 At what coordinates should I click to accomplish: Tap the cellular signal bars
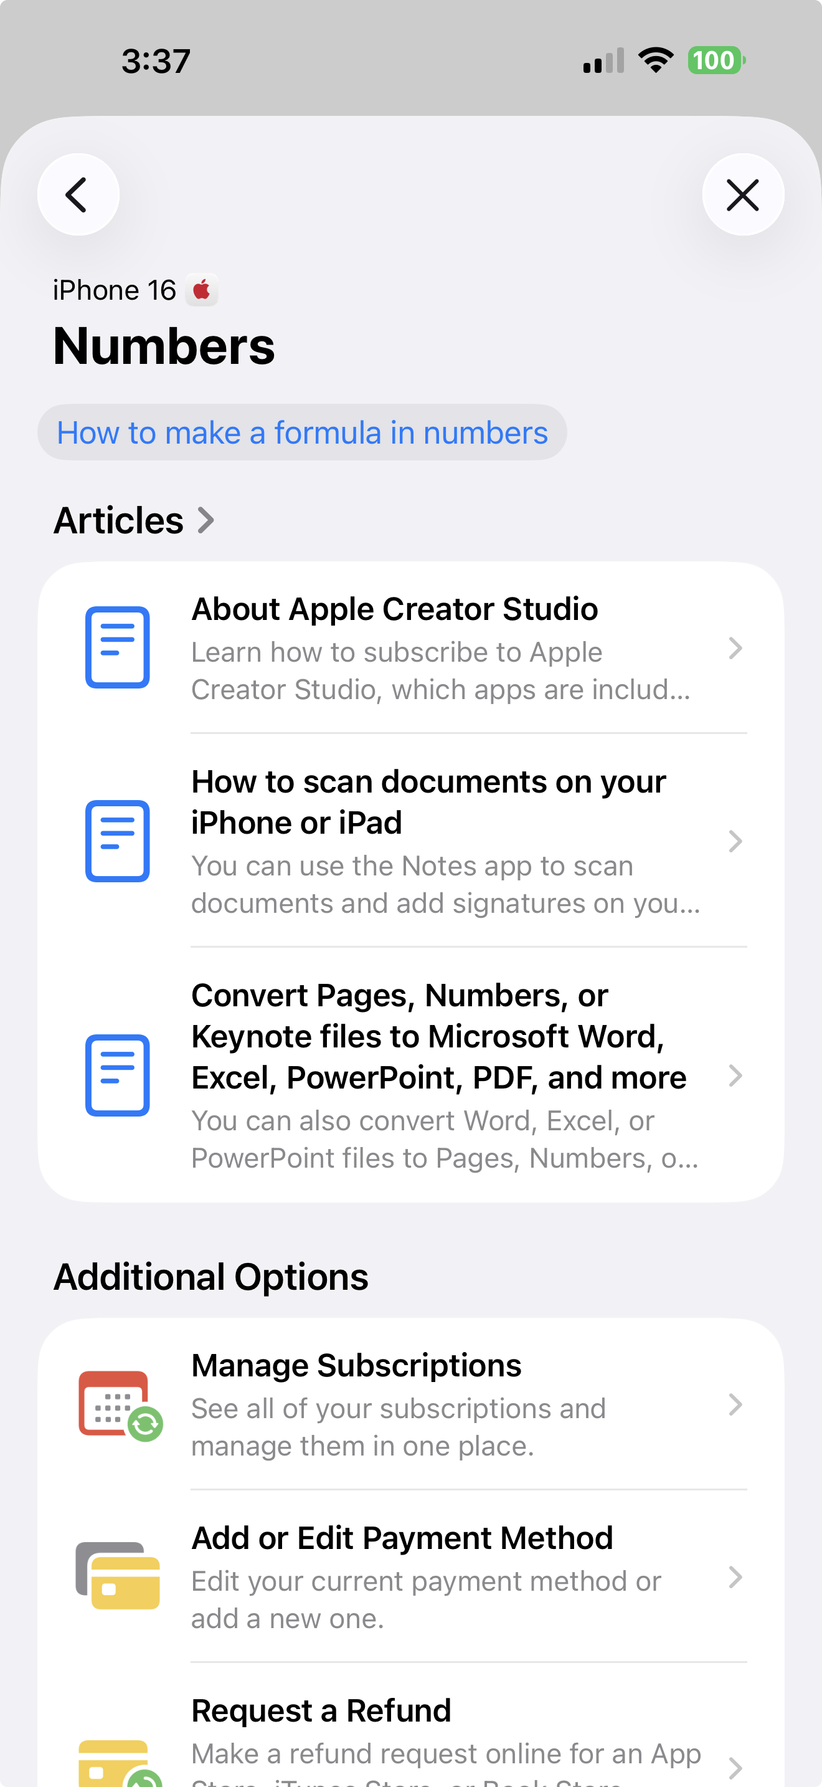[603, 60]
